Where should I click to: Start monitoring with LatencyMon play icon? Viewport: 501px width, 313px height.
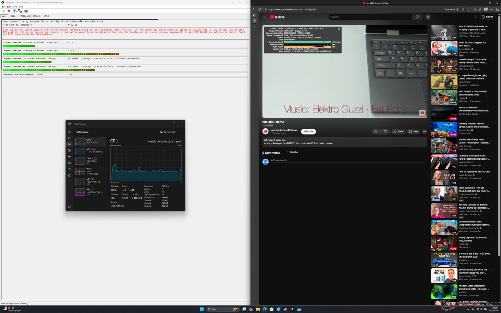click(x=4, y=11)
